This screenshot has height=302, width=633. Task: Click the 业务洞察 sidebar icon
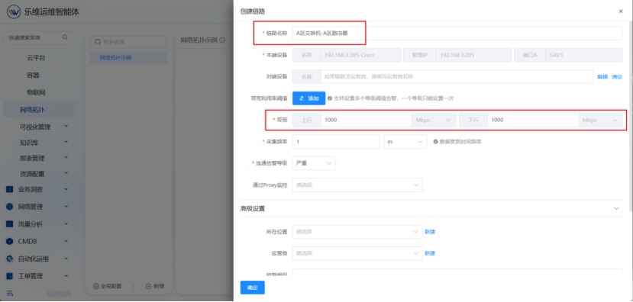click(10, 189)
